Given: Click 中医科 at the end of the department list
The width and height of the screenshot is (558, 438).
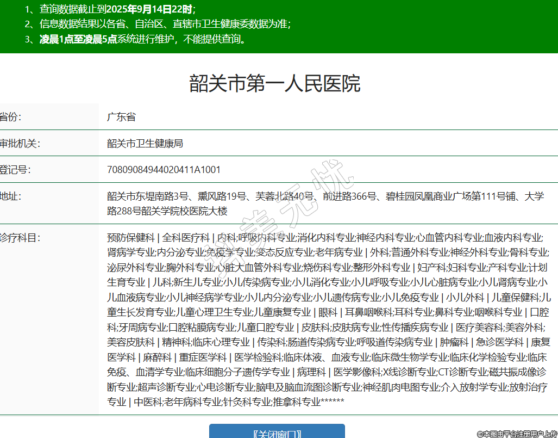Looking at the screenshot, I should (x=148, y=402).
